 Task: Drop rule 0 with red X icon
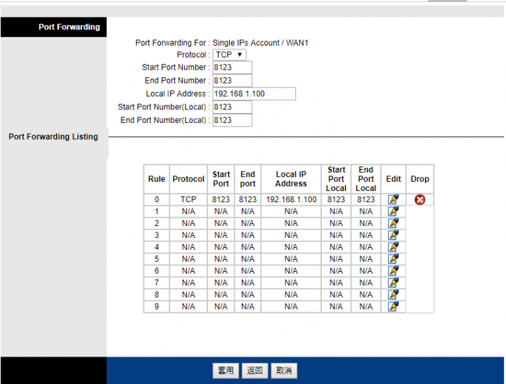pyautogui.click(x=420, y=199)
